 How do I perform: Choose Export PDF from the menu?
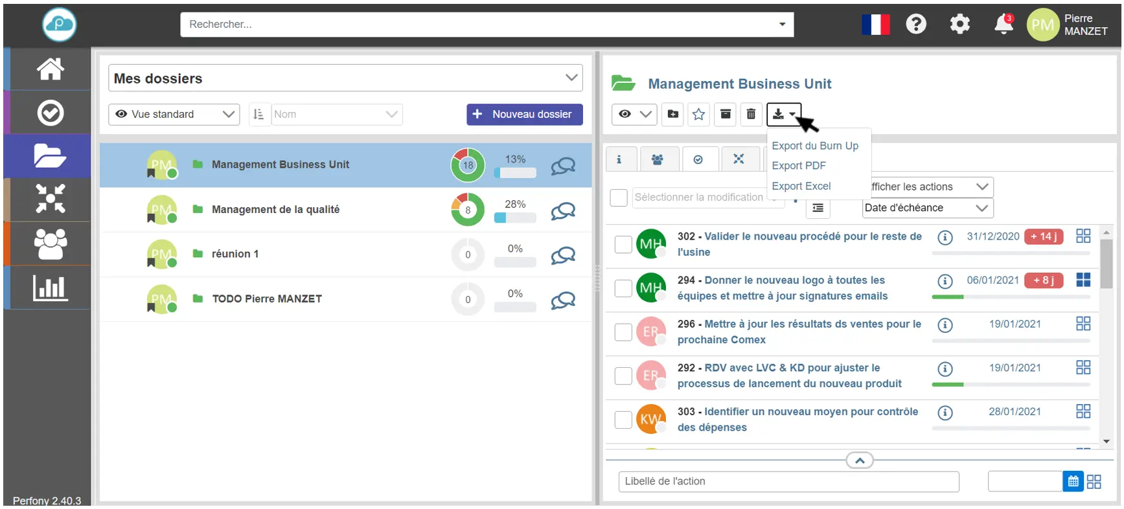tap(798, 166)
